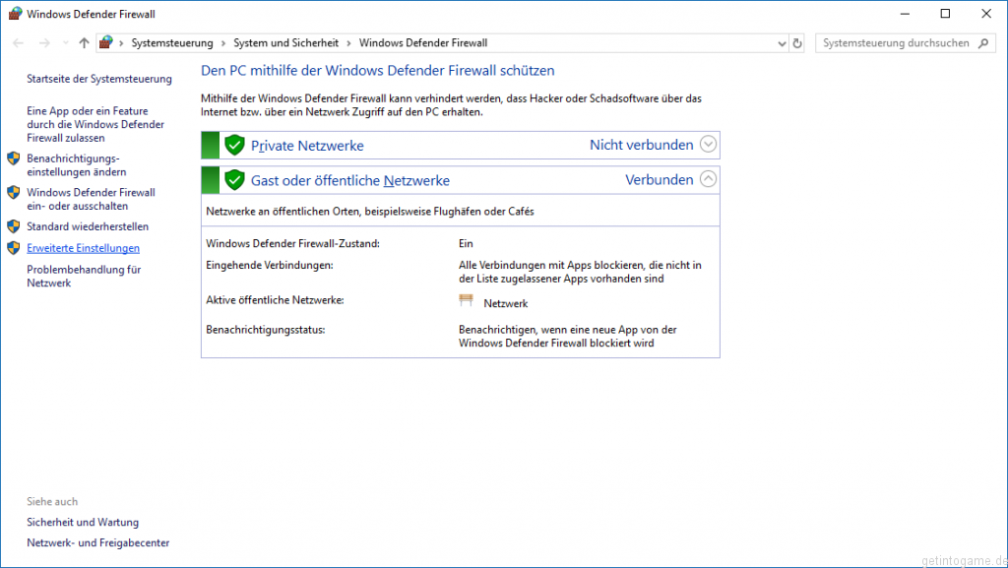Open Standard wiederherstellen
Screen dimensions: 1008x568
88,226
